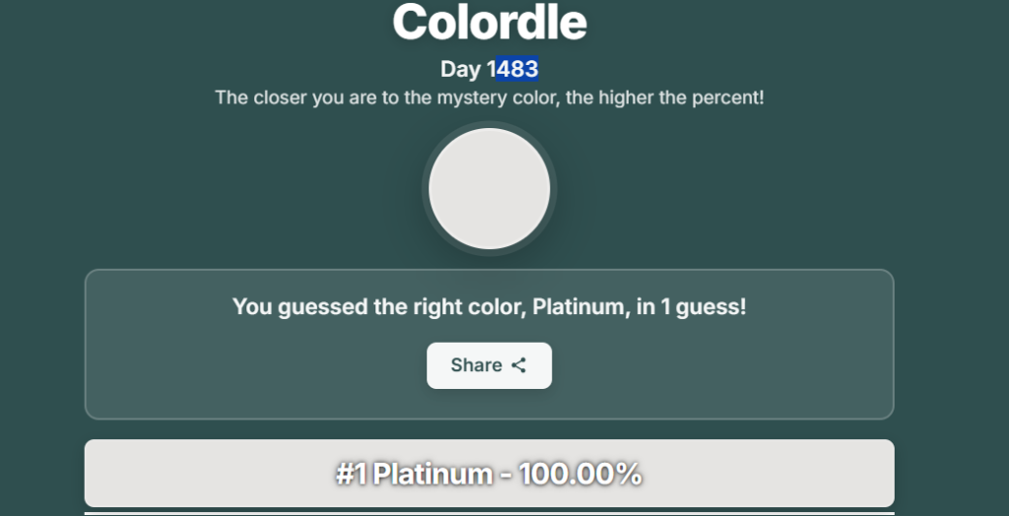
Task: Click the white divider line below the guess row
Action: pos(490,513)
